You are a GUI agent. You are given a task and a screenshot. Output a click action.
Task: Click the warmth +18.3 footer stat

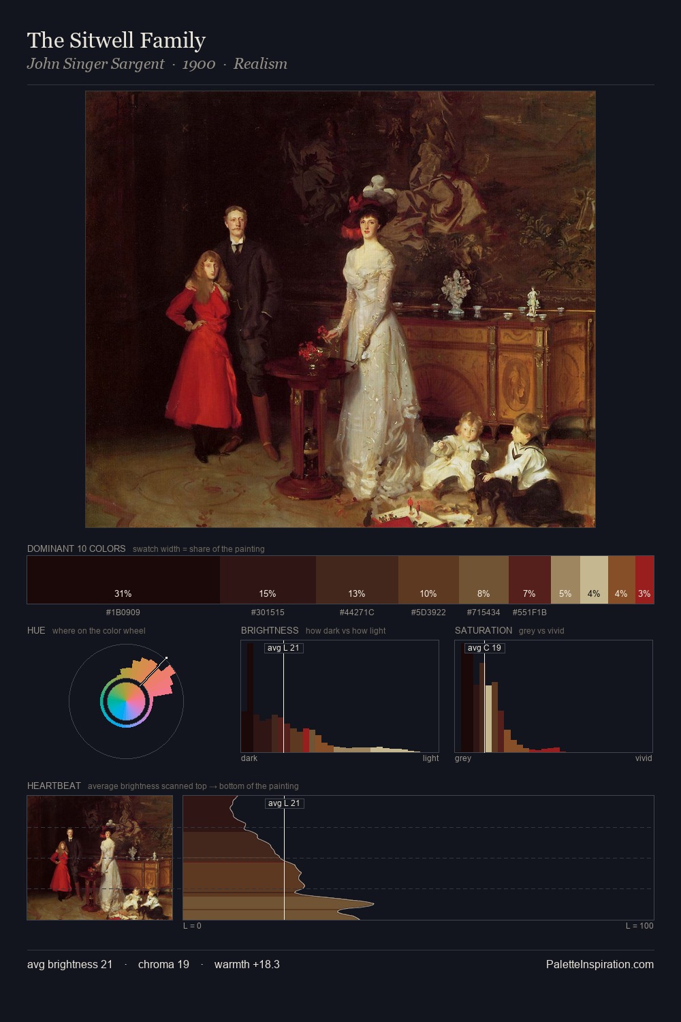(247, 964)
